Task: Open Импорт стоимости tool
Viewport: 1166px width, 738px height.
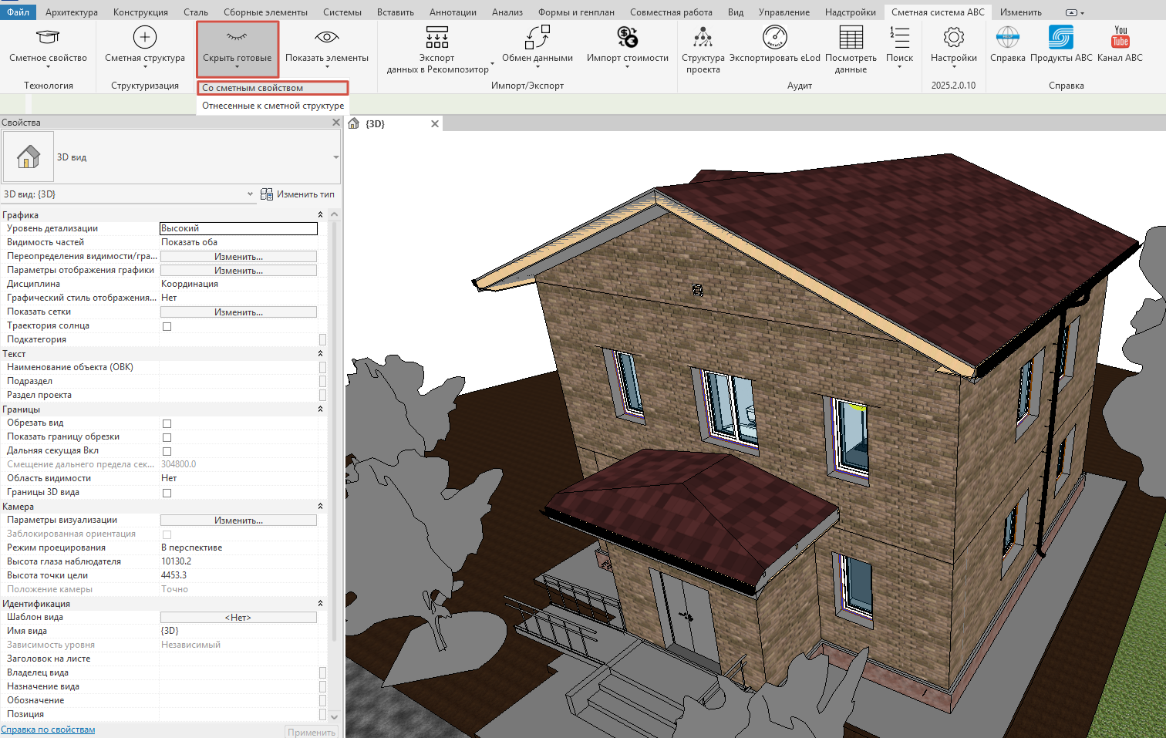Action: pyautogui.click(x=628, y=37)
